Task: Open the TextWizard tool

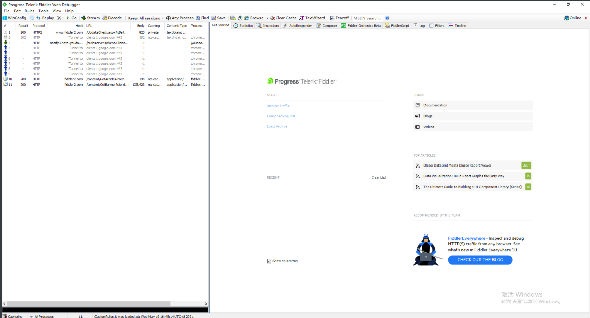Action: tap(312, 18)
